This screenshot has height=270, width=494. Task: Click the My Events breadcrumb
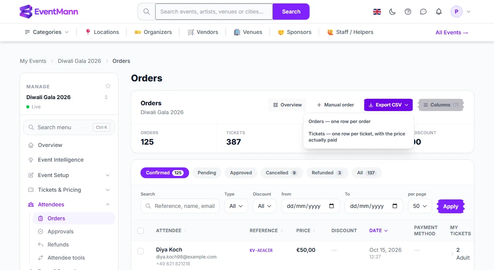[33, 61]
